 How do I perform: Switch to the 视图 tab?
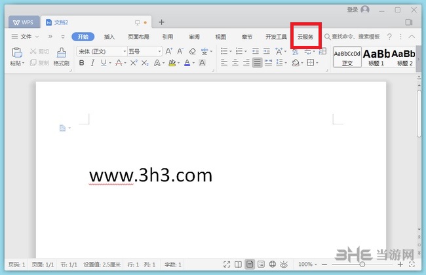(x=221, y=37)
